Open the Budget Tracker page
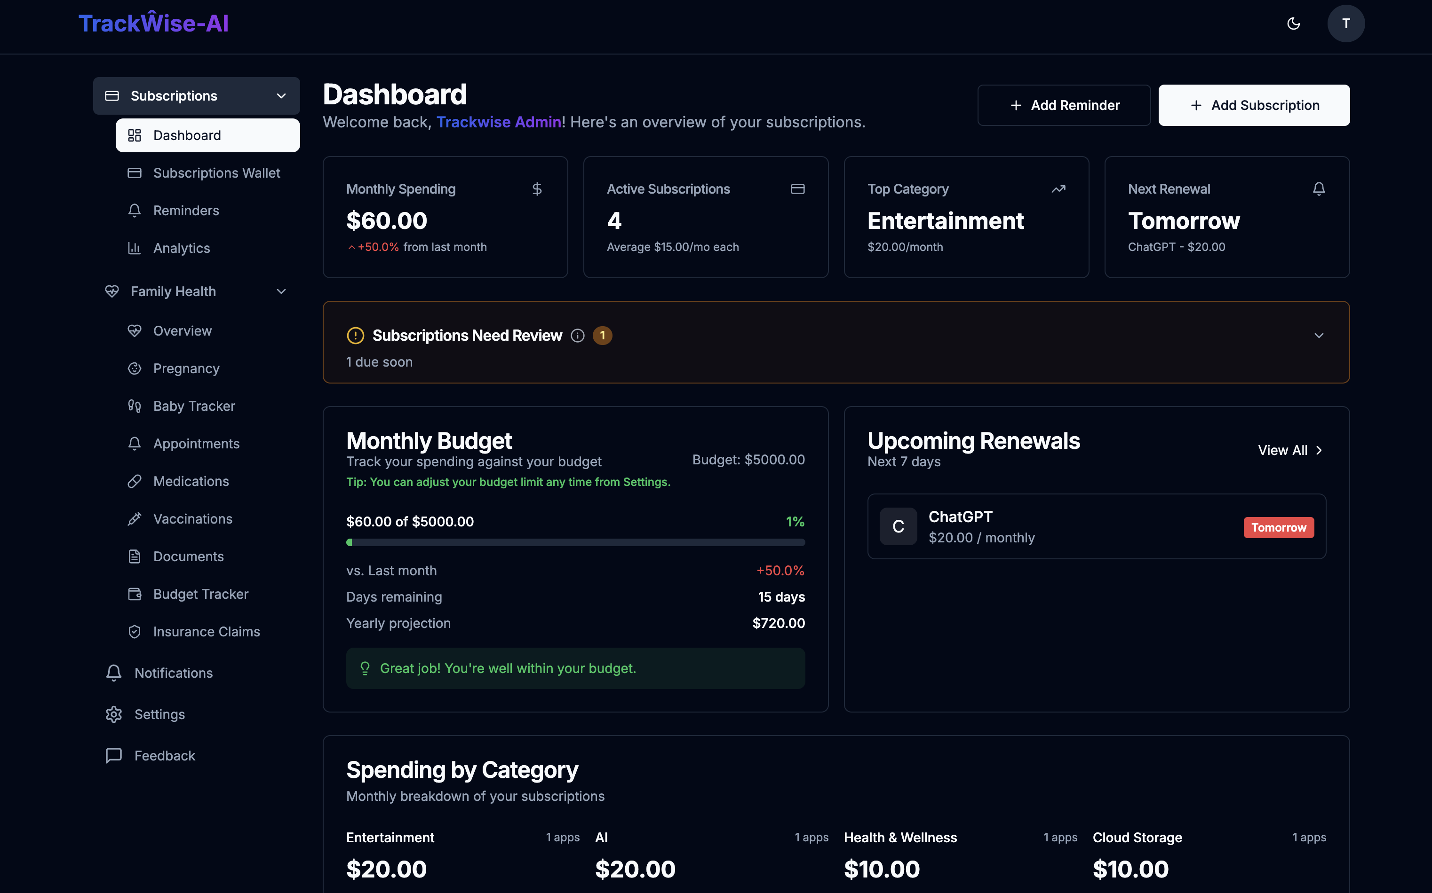This screenshot has height=893, width=1432. coord(201,594)
